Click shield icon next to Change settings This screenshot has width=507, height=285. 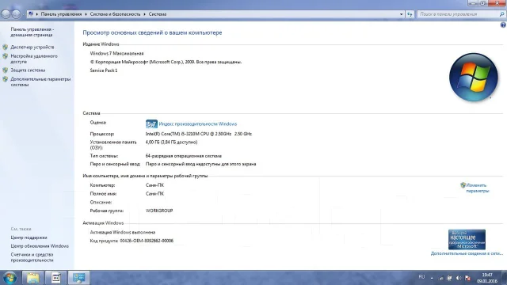click(x=463, y=185)
